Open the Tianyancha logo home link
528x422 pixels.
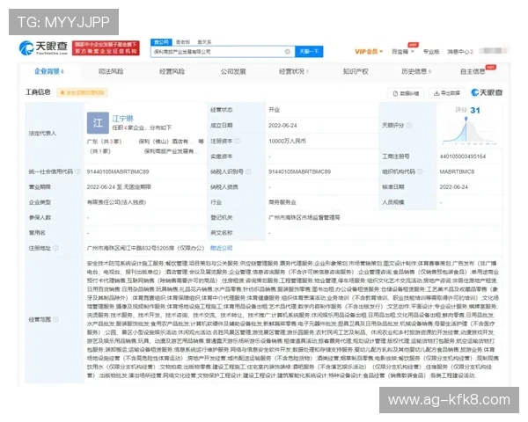[x=43, y=47]
